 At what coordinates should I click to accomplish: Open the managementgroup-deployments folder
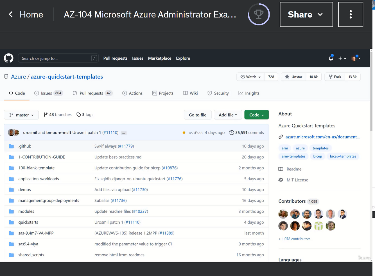click(49, 200)
